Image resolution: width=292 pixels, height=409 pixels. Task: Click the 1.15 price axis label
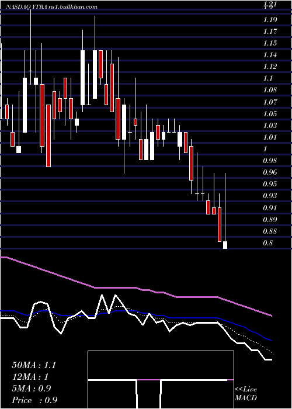[270, 43]
